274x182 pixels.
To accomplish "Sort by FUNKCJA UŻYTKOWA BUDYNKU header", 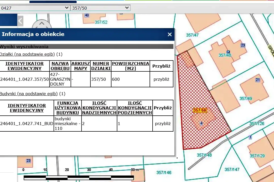I will (68, 108).
